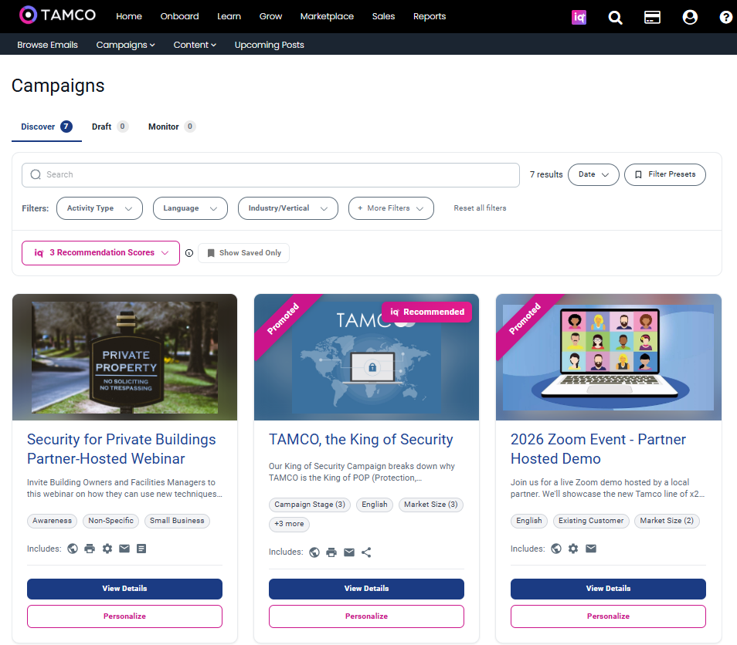Click the Private Property thumbnail image

tap(124, 357)
